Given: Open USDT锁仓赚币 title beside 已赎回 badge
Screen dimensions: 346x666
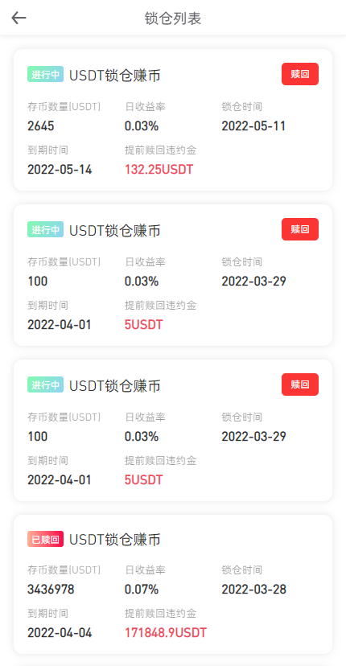Looking at the screenshot, I should coord(115,540).
